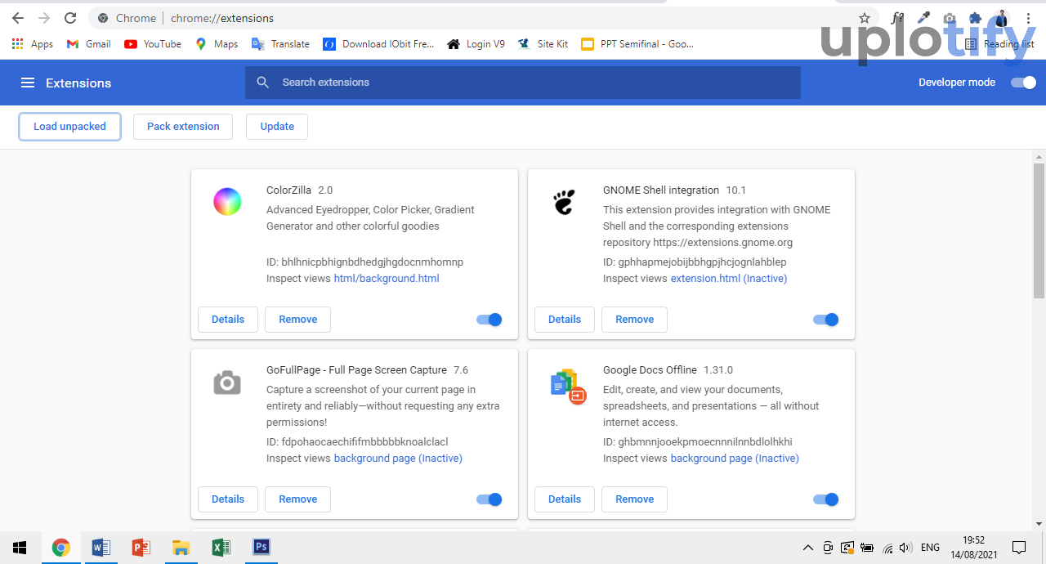Viewport: 1046px width, 564px height.
Task: Open Excel from taskbar
Action: tap(221, 548)
